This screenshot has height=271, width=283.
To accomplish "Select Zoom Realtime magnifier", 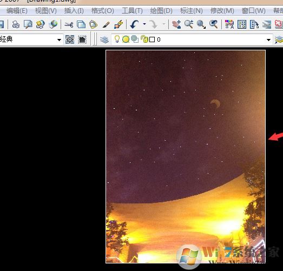I will tap(189, 24).
